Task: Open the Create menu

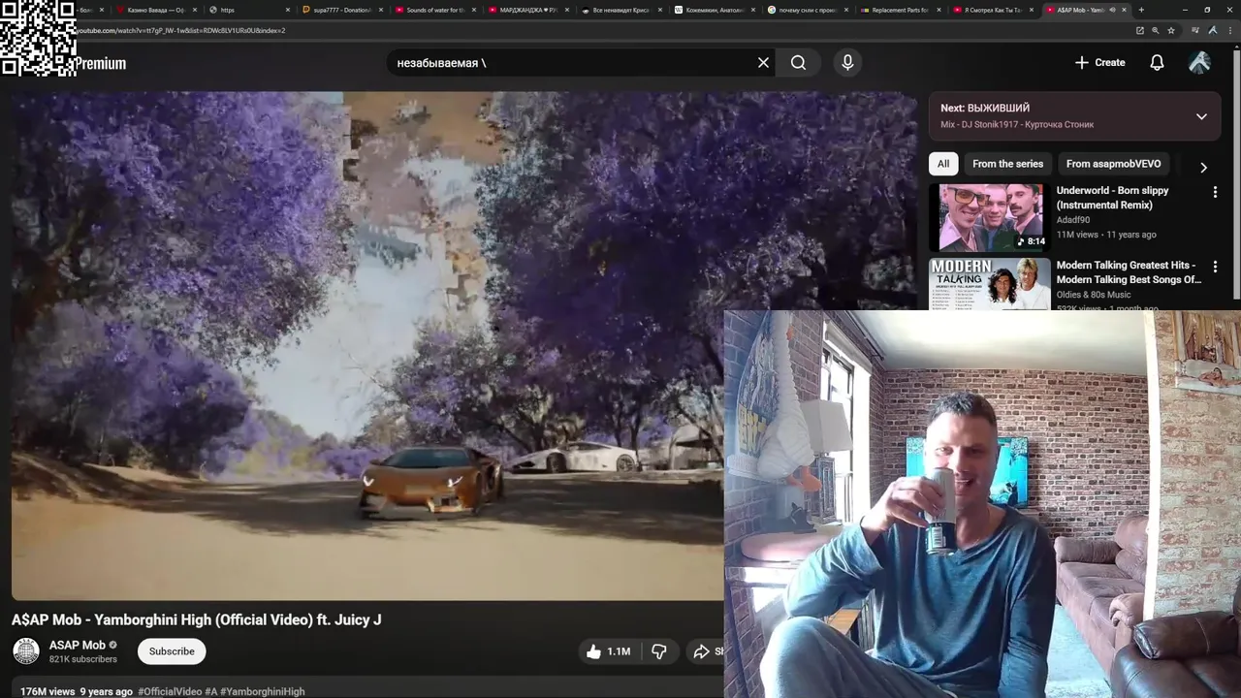Action: (x=1100, y=63)
